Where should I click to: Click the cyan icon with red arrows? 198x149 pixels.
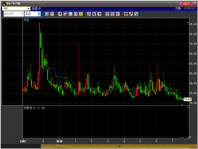[75, 14]
